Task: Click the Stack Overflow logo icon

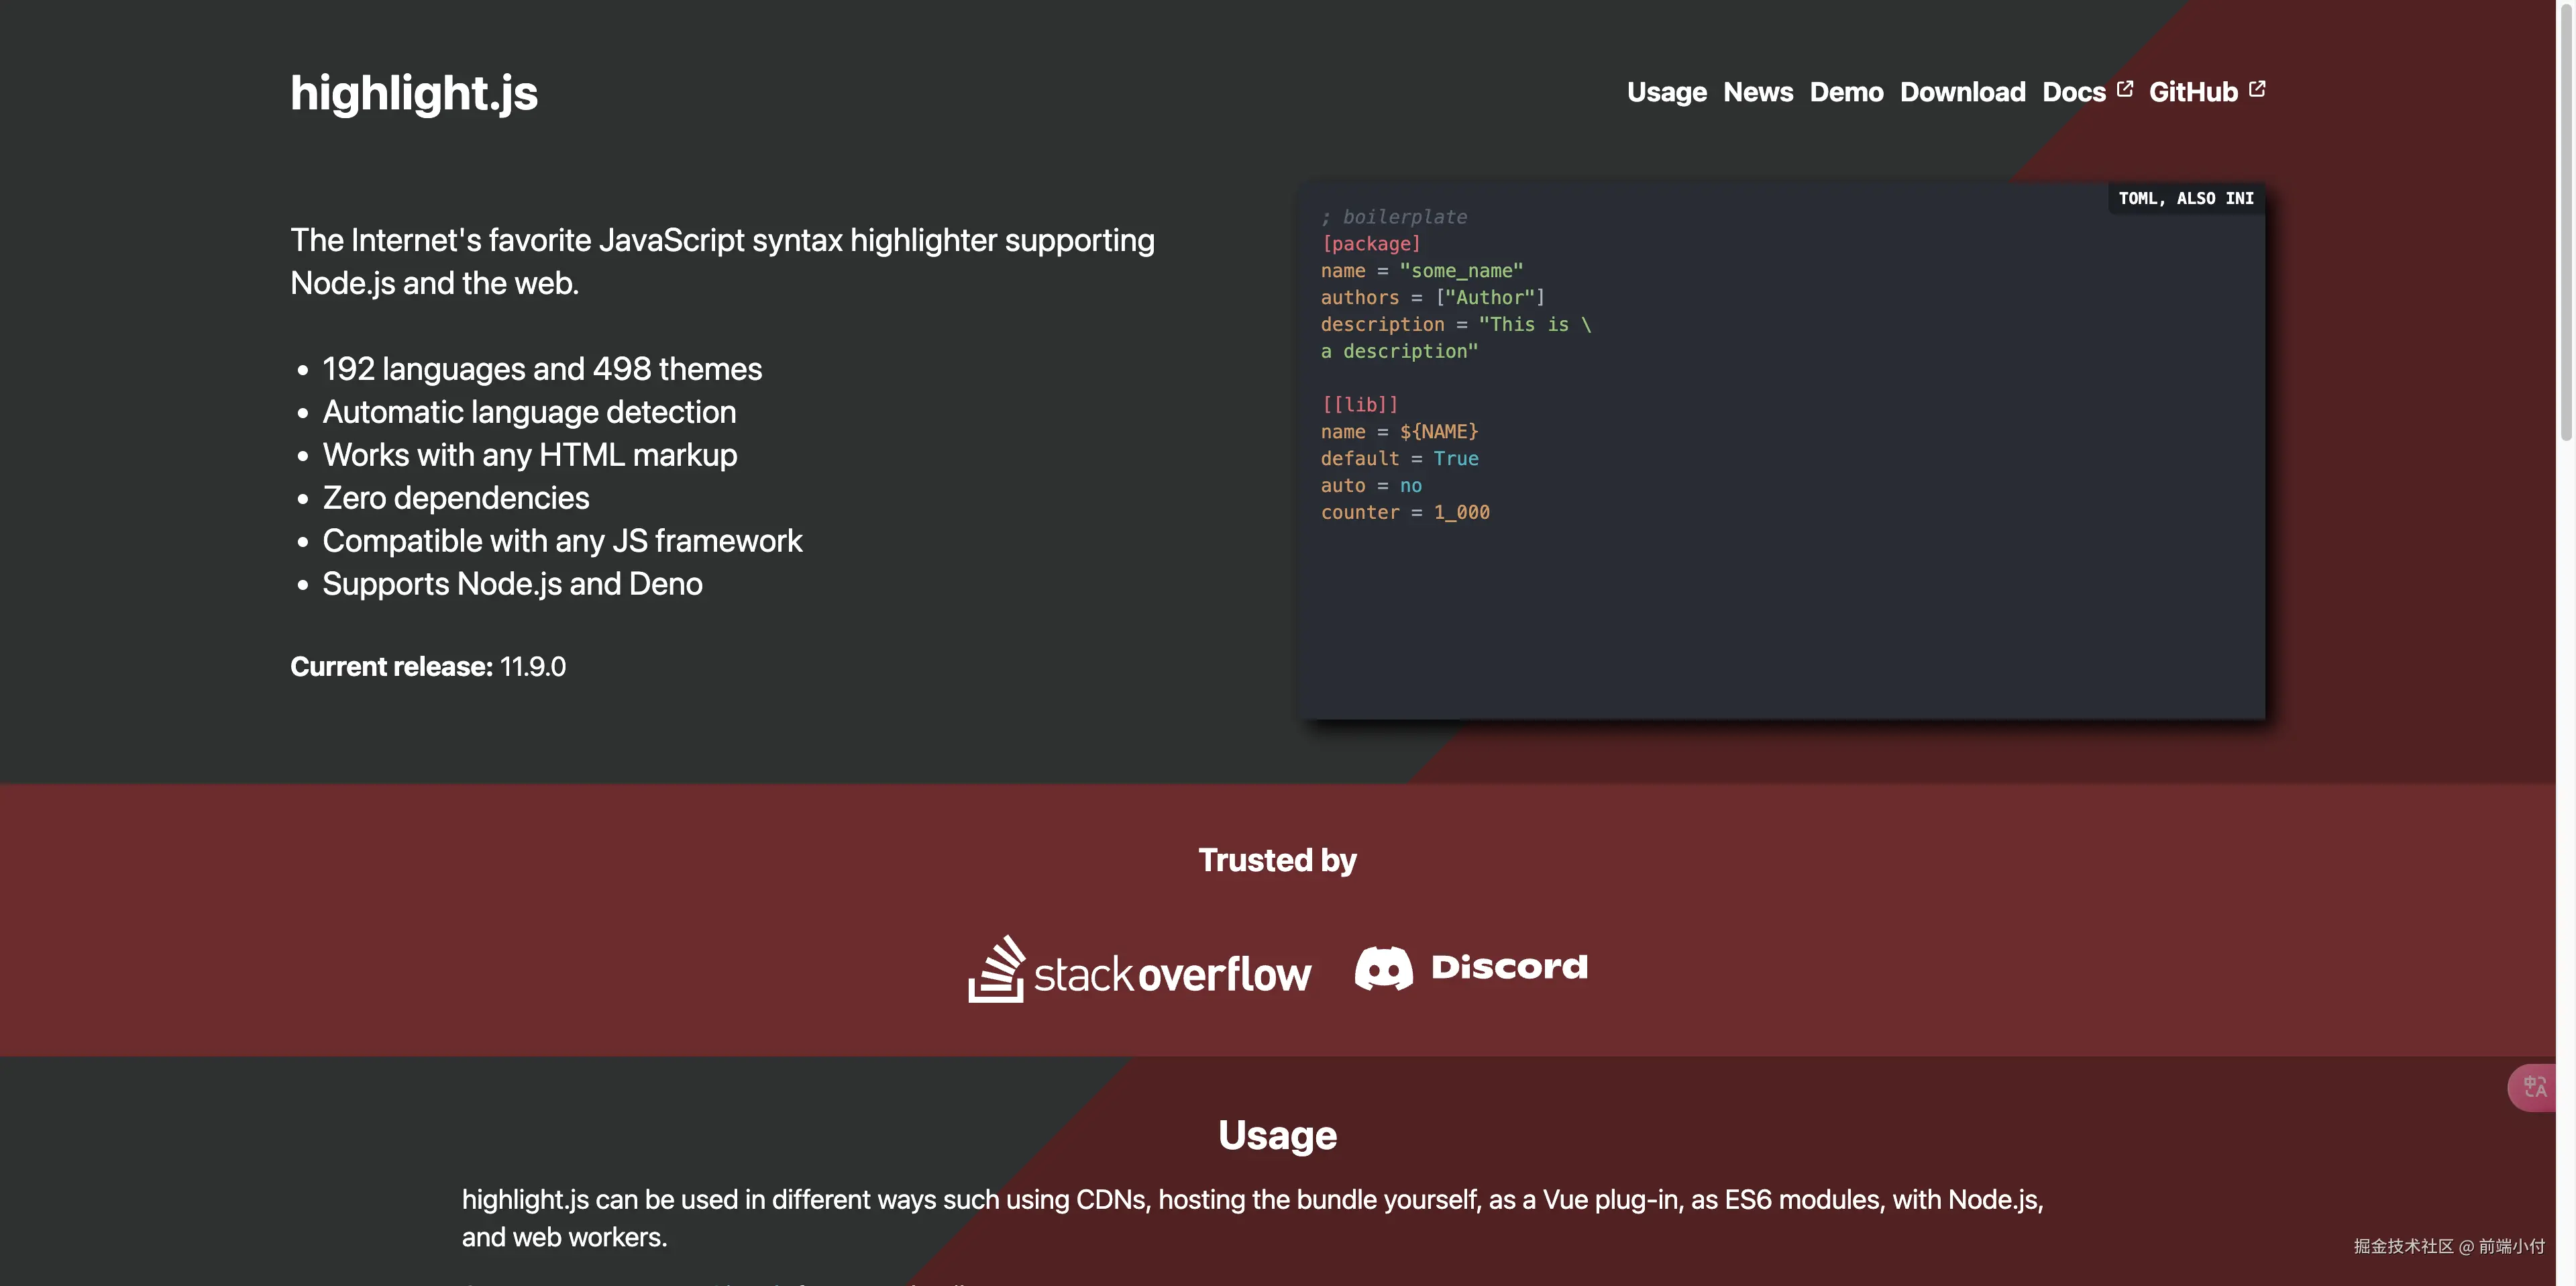Action: 996,969
